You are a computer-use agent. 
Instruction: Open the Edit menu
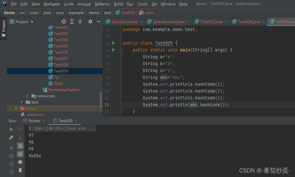[x=24, y=4]
